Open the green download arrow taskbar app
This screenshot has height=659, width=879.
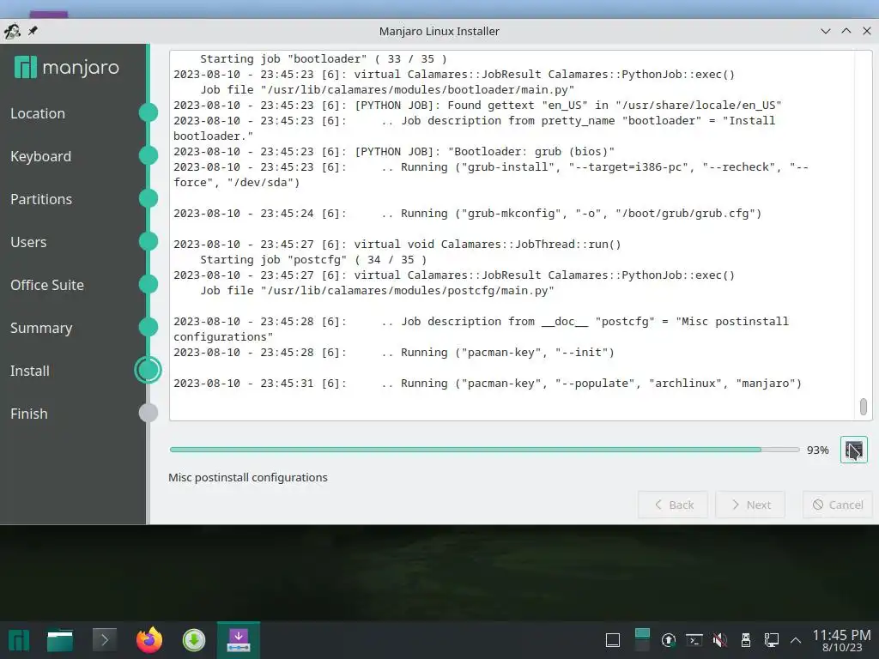[194, 640]
